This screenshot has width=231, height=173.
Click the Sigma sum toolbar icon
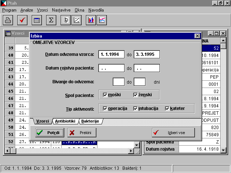(x=51, y=20)
